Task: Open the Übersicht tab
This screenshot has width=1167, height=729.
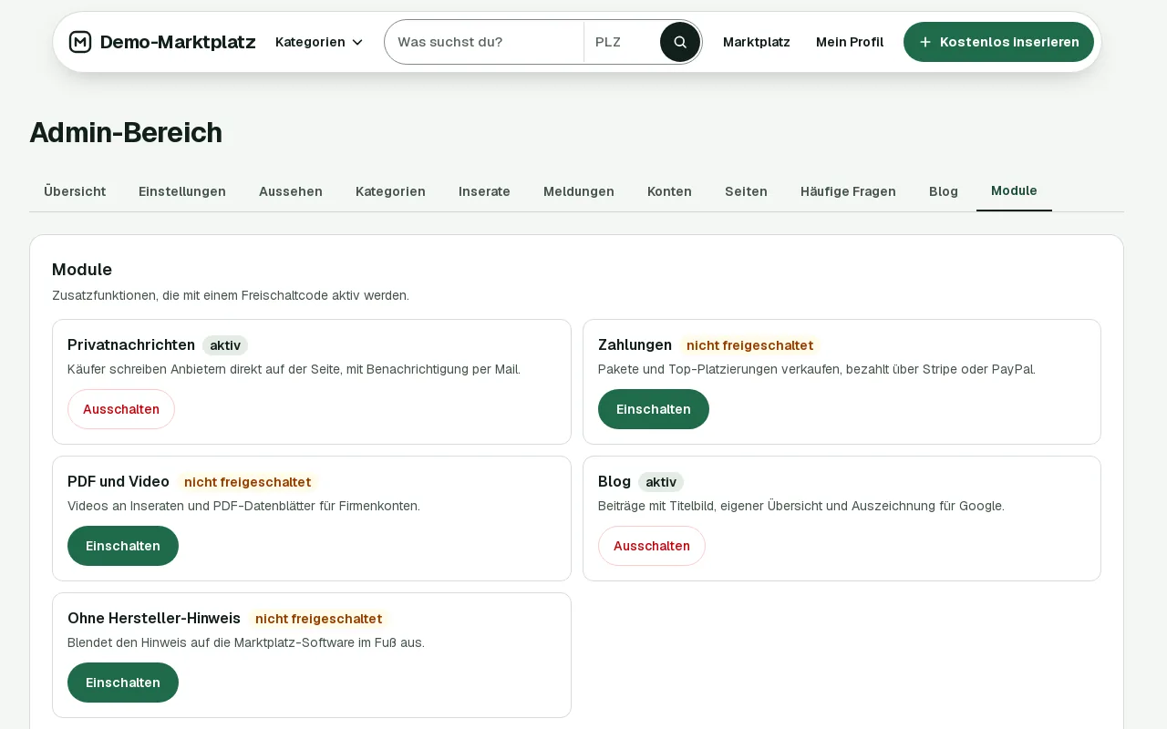Action: click(x=75, y=191)
